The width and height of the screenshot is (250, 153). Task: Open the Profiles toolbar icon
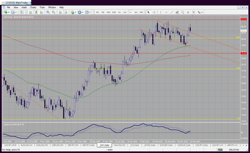(x=13, y=12)
